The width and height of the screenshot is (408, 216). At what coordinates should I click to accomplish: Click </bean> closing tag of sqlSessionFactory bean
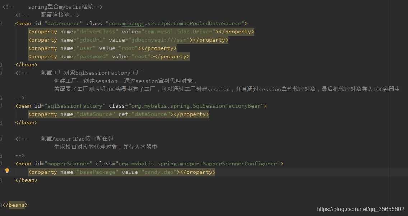point(26,122)
